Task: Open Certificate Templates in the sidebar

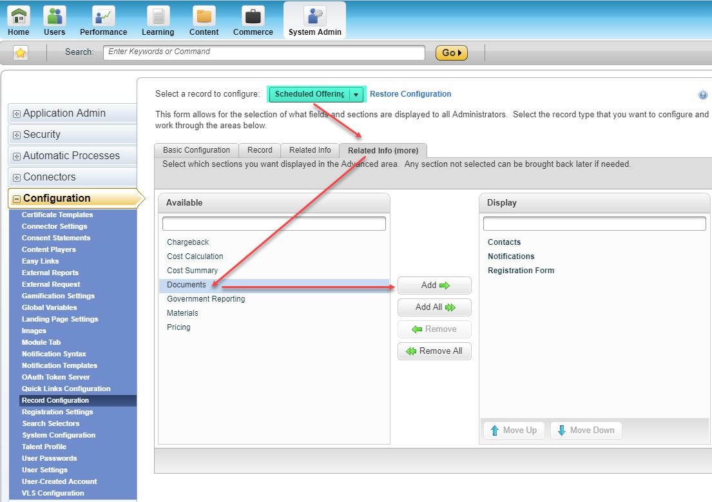Action: 57,215
